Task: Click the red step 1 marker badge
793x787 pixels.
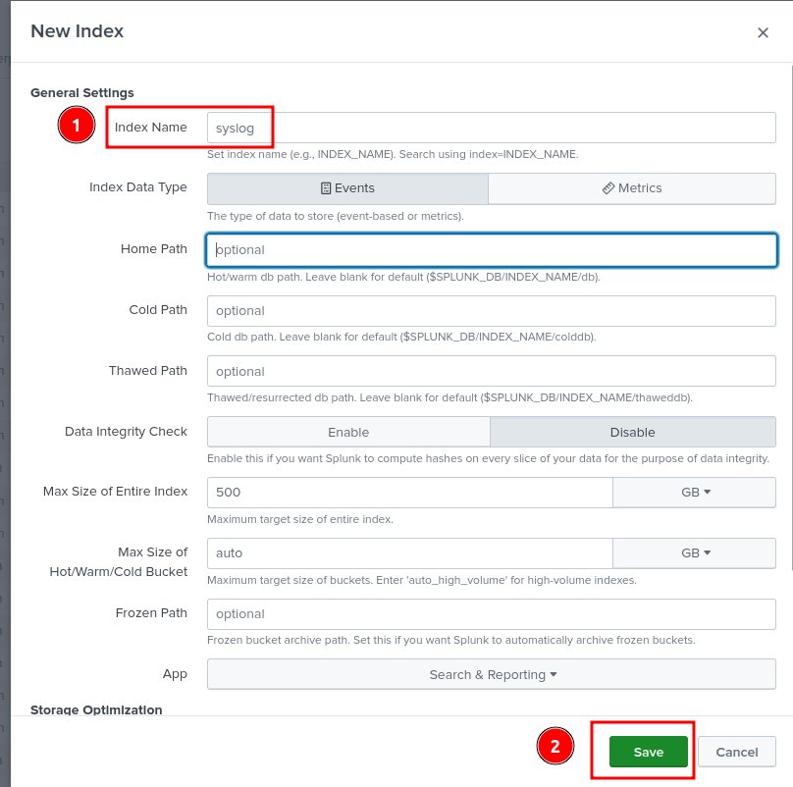Action: pyautogui.click(x=76, y=126)
